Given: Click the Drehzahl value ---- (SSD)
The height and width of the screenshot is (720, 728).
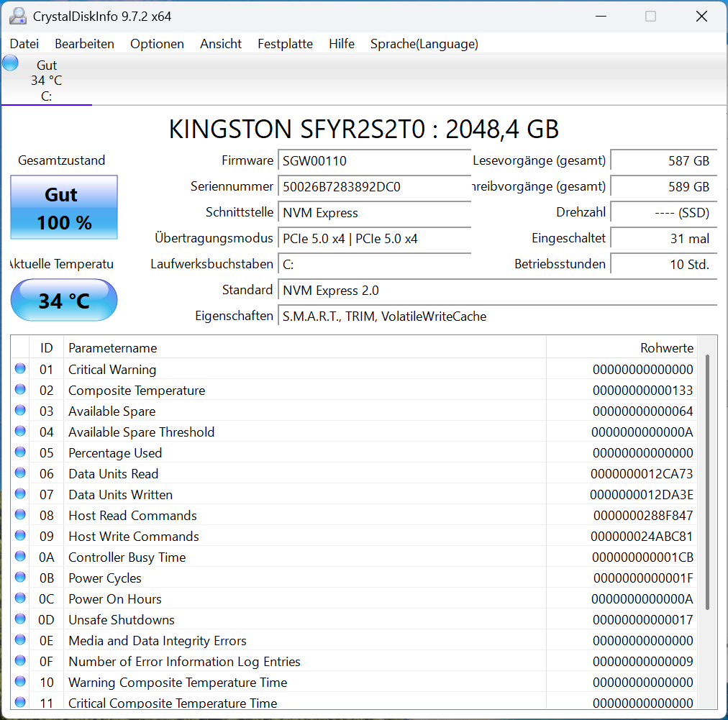Looking at the screenshot, I should [663, 213].
